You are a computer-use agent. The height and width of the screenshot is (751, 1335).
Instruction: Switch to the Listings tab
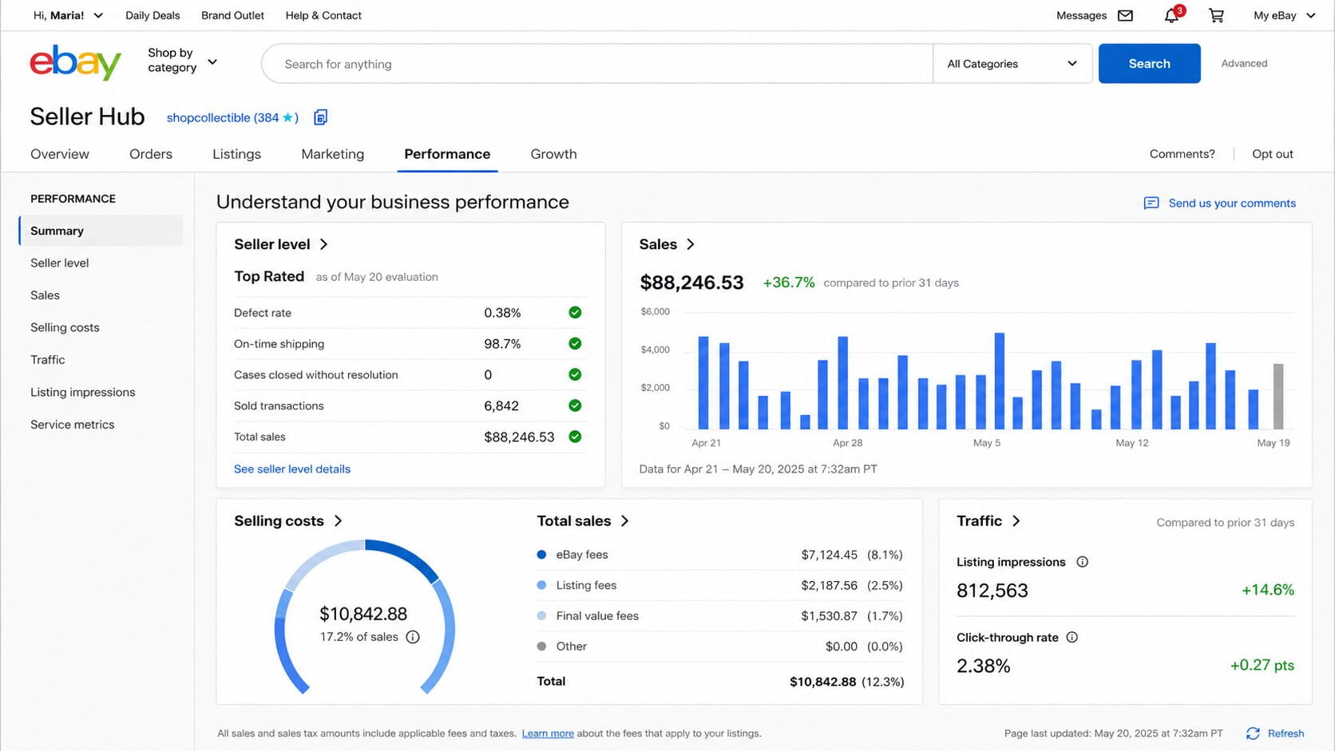pos(236,154)
